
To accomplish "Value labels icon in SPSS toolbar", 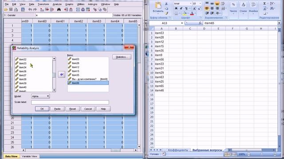I will (x=95, y=9).
